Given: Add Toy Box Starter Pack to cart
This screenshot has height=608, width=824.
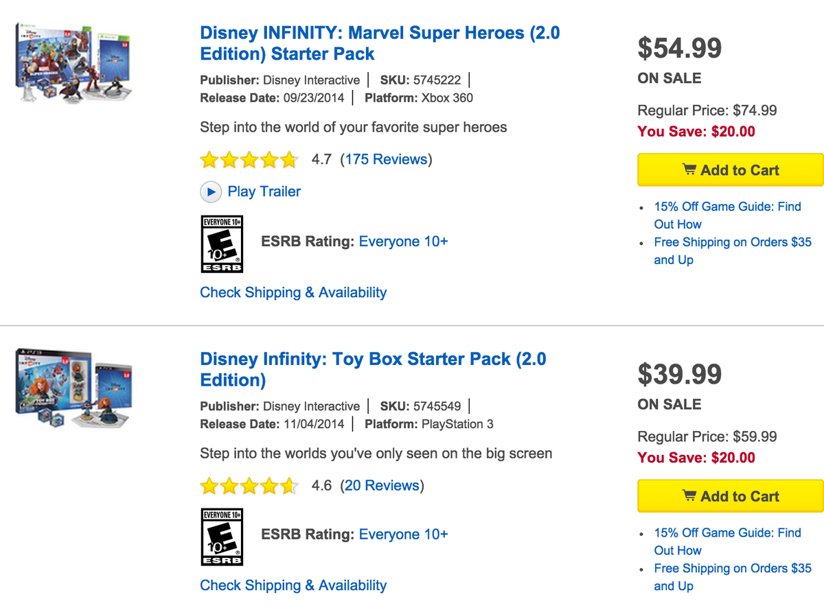Looking at the screenshot, I should pyautogui.click(x=730, y=496).
